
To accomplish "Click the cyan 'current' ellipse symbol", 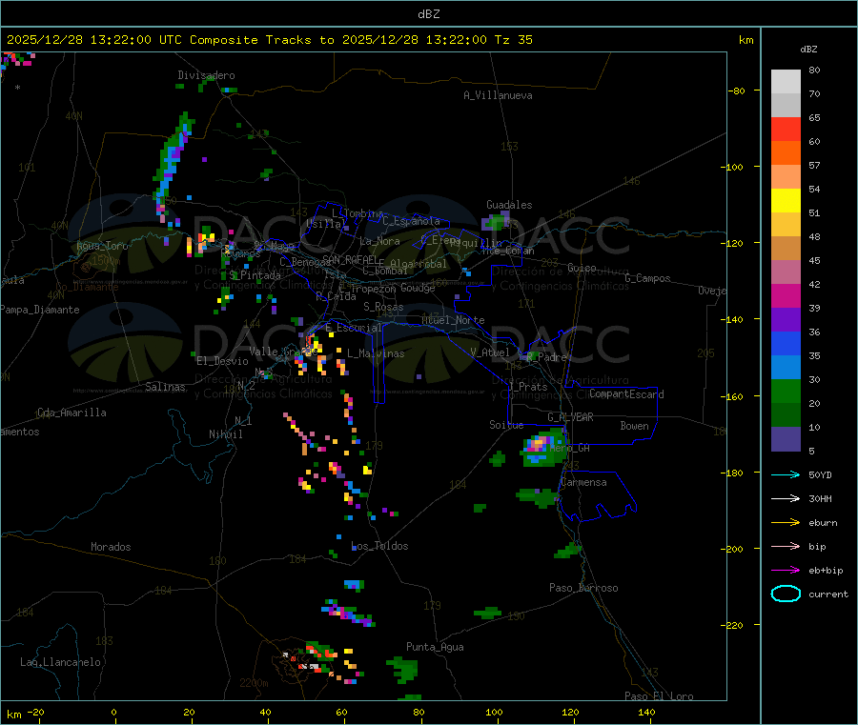I will coord(786,594).
